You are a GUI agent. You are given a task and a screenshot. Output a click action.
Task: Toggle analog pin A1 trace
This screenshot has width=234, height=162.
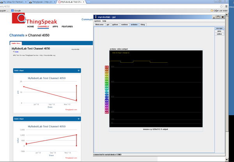click(106, 103)
